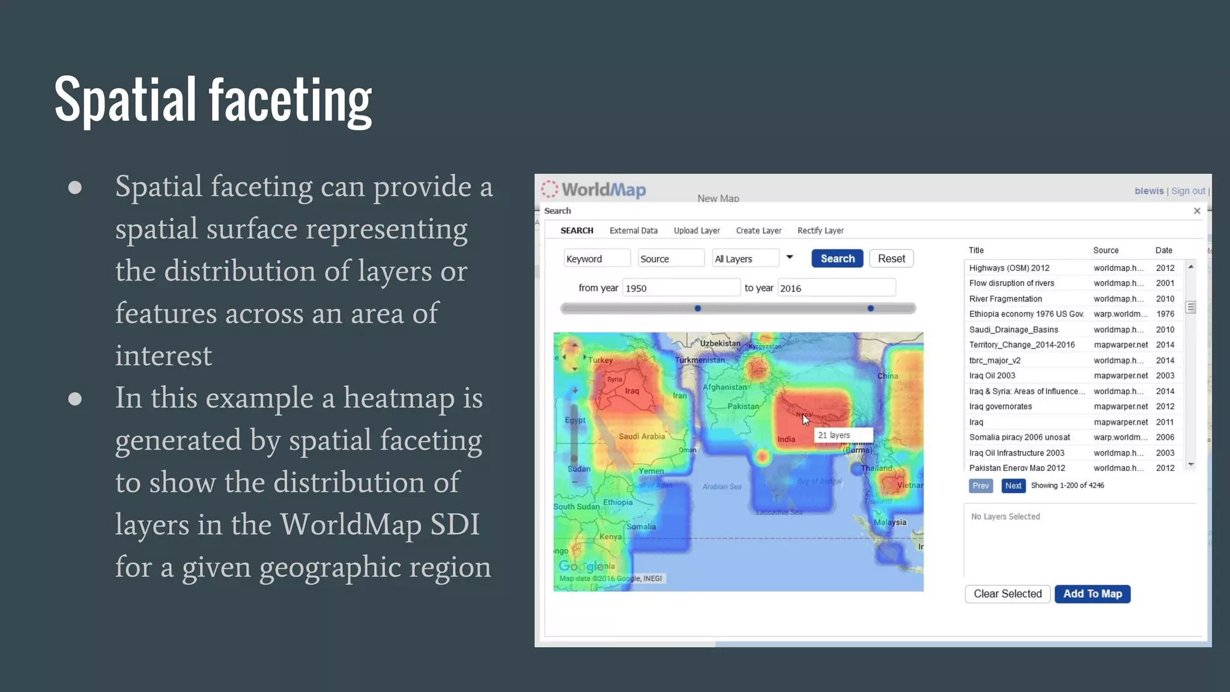Image resolution: width=1230 pixels, height=692 pixels.
Task: Click the map zoom out minus
Action: 575,482
